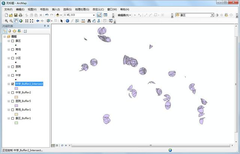Select the Measure tool

pyautogui.click(x=83, y=21)
